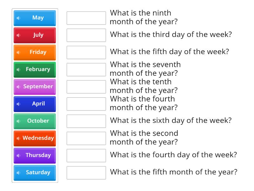Select the Saturday answer tile
The height and width of the screenshot is (191, 254).
click(37, 173)
